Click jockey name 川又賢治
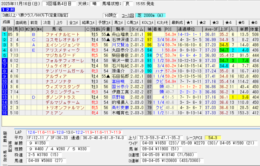 pyautogui.click(x=120, y=45)
